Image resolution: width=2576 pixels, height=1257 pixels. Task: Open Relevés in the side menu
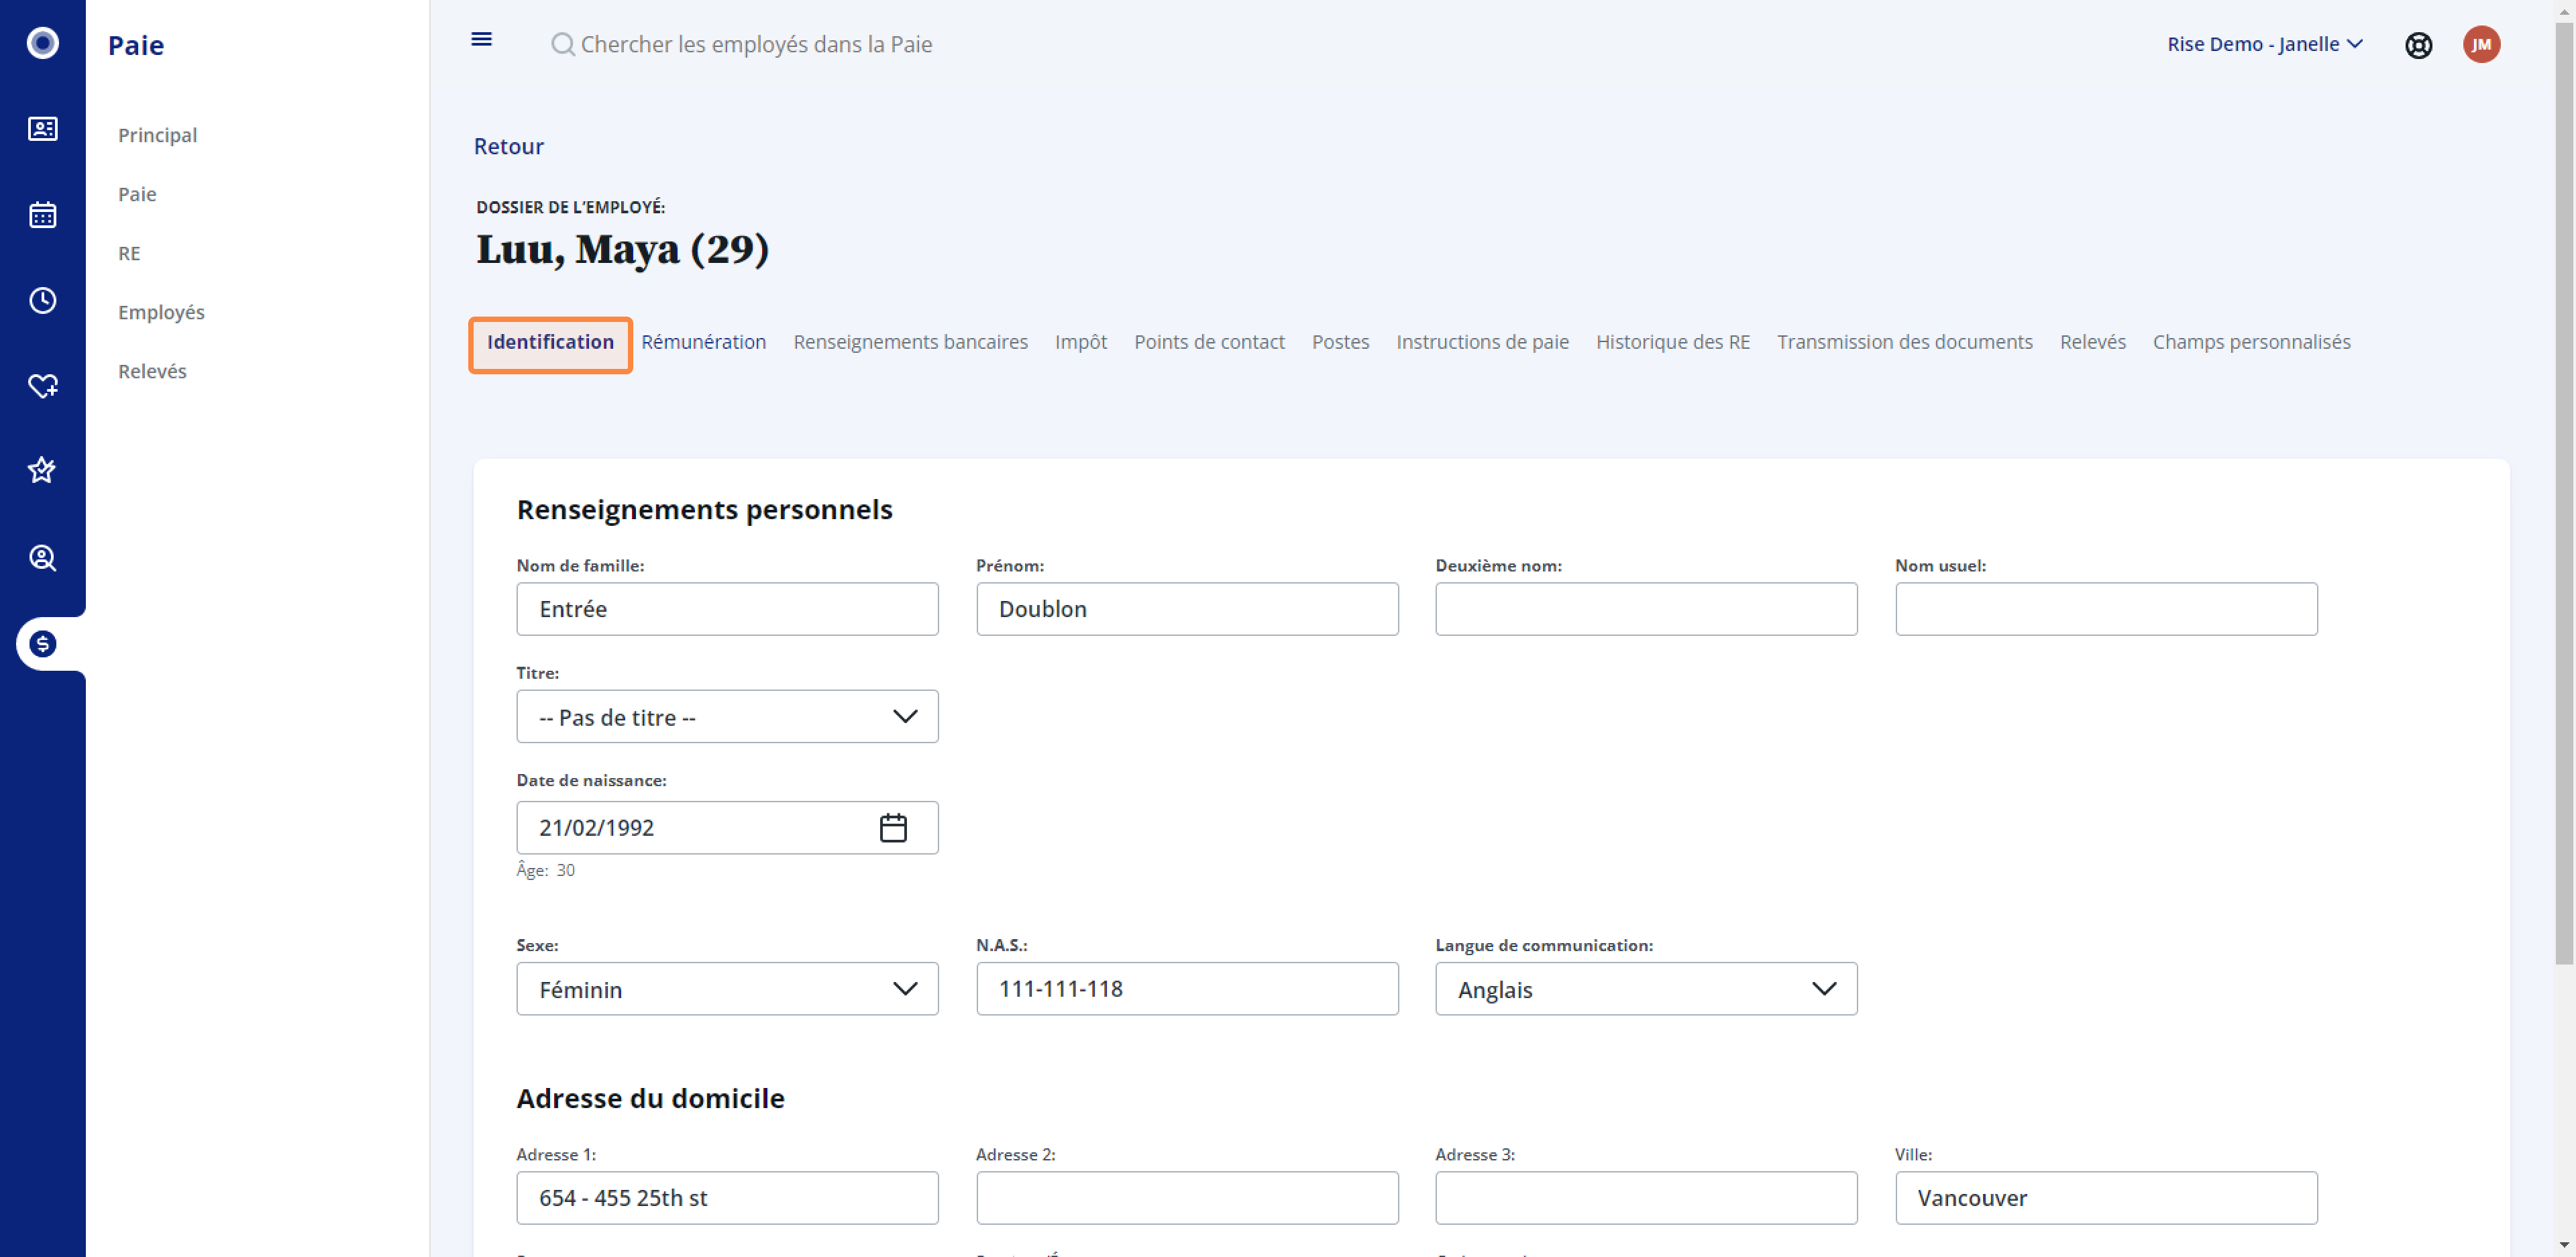(152, 371)
